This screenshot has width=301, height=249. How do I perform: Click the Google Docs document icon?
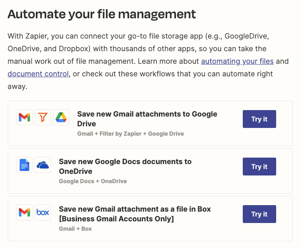(x=24, y=165)
